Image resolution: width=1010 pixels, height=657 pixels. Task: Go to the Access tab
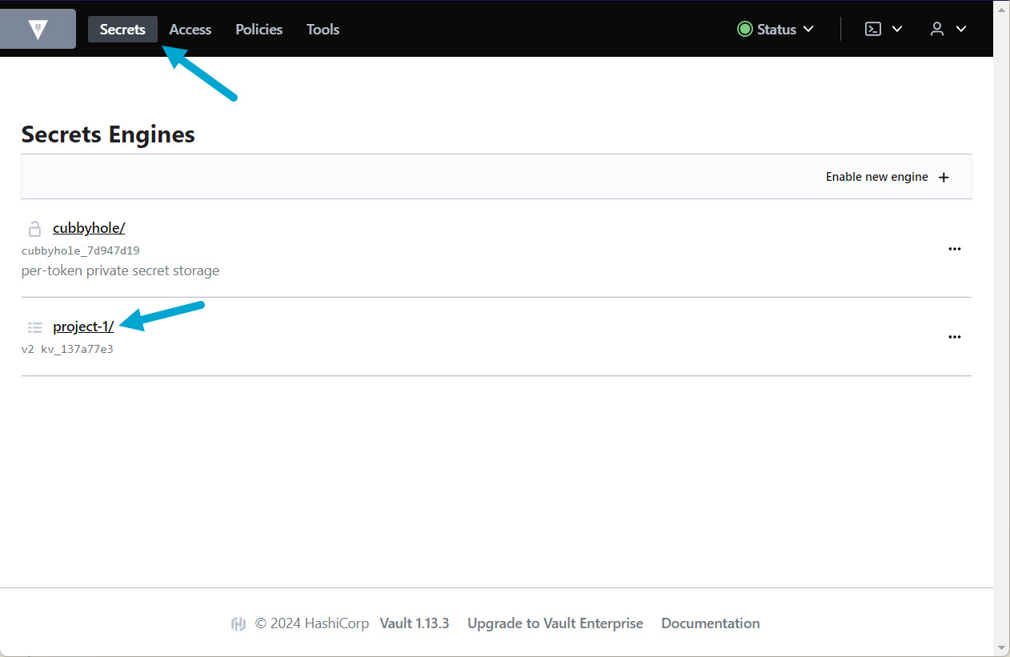190,30
